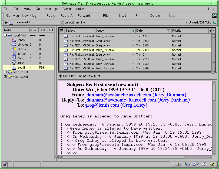Open the Drafts folder icon
Screen dimensions: 219x169
point(14,49)
